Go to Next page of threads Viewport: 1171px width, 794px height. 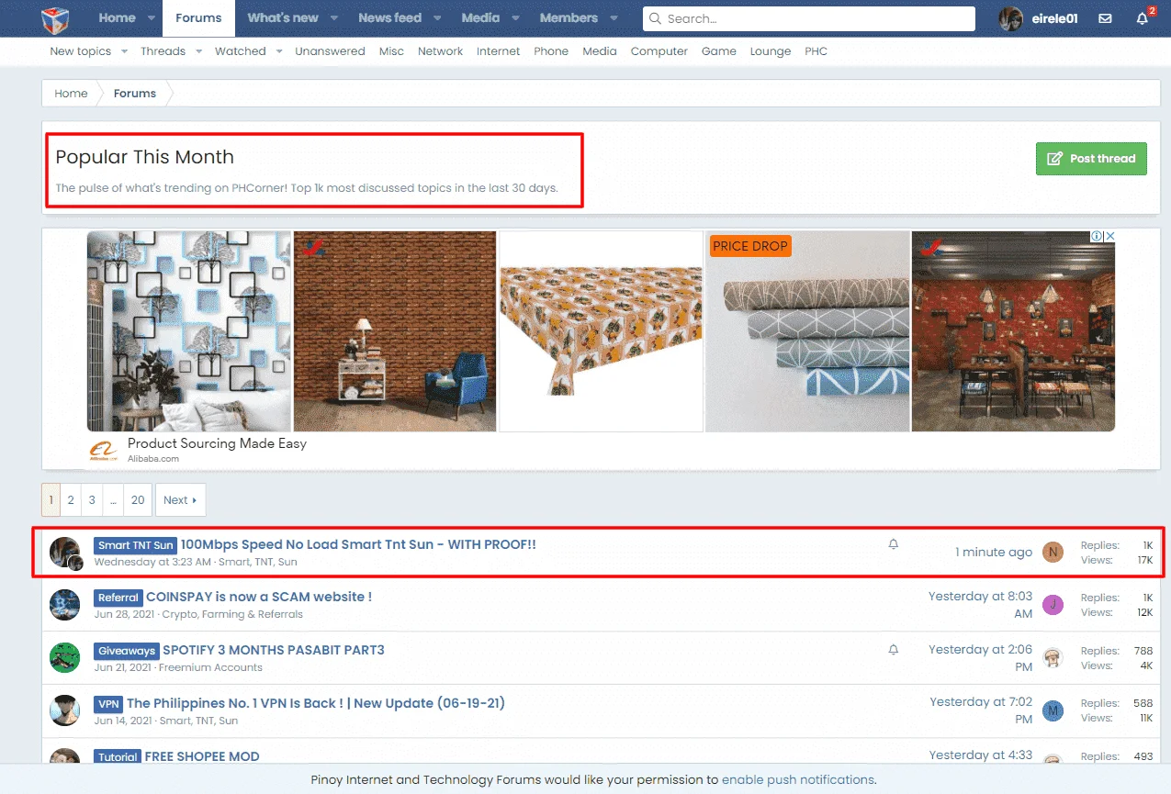[180, 500]
